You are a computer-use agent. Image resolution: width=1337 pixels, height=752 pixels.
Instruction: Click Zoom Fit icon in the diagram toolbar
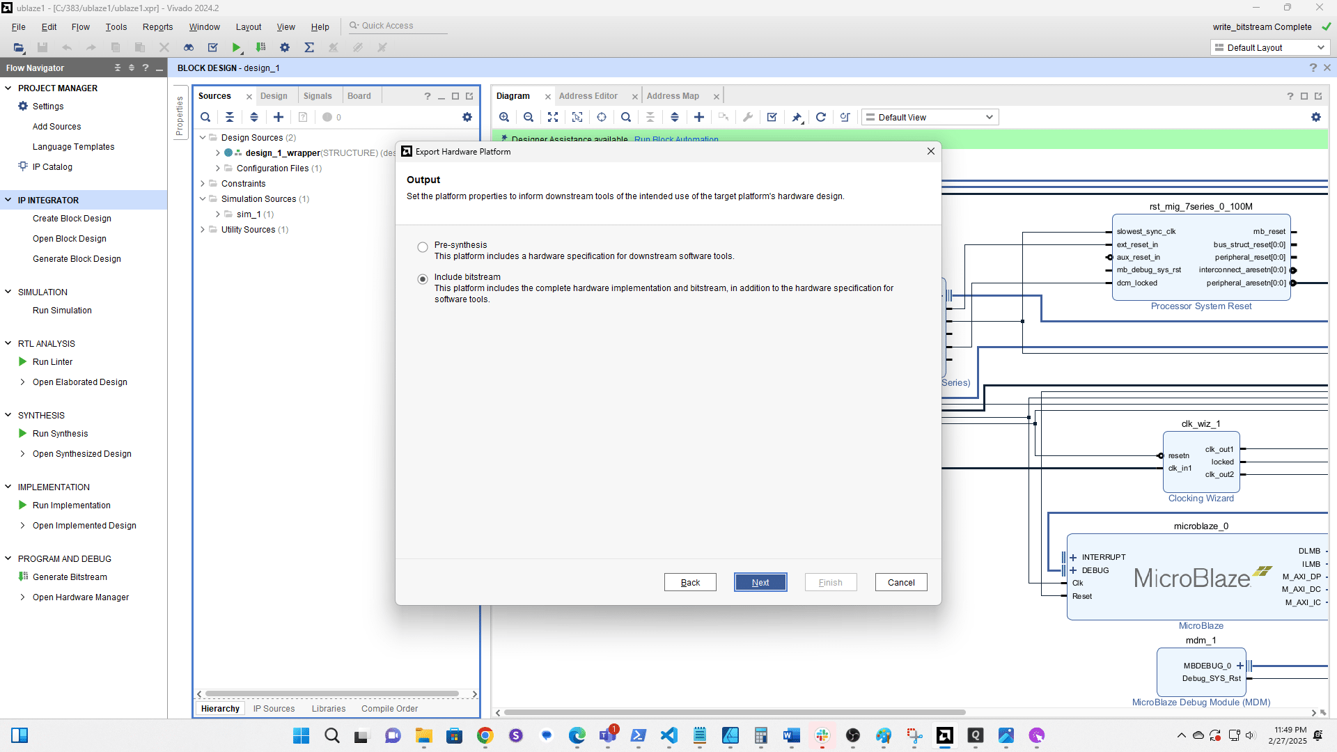point(553,117)
